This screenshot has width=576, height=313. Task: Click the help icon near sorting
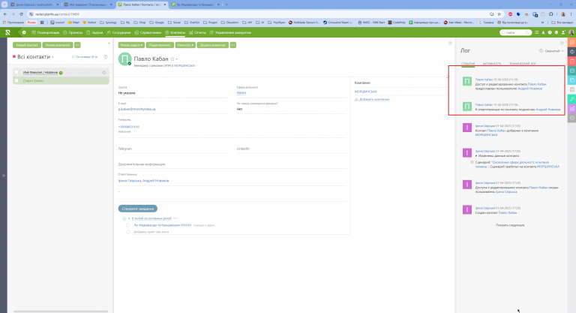click(x=106, y=57)
